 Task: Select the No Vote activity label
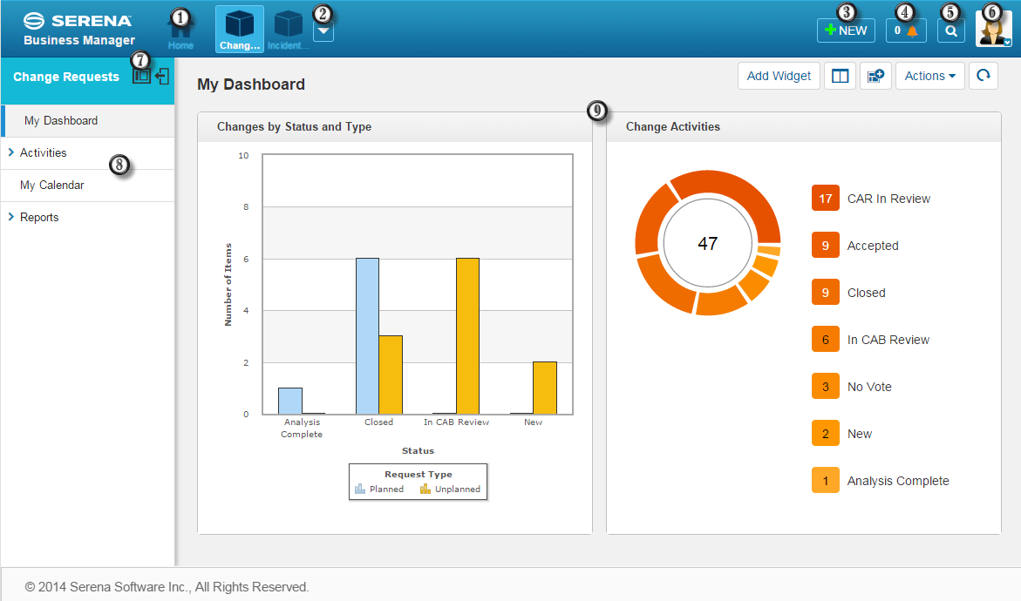pos(869,387)
